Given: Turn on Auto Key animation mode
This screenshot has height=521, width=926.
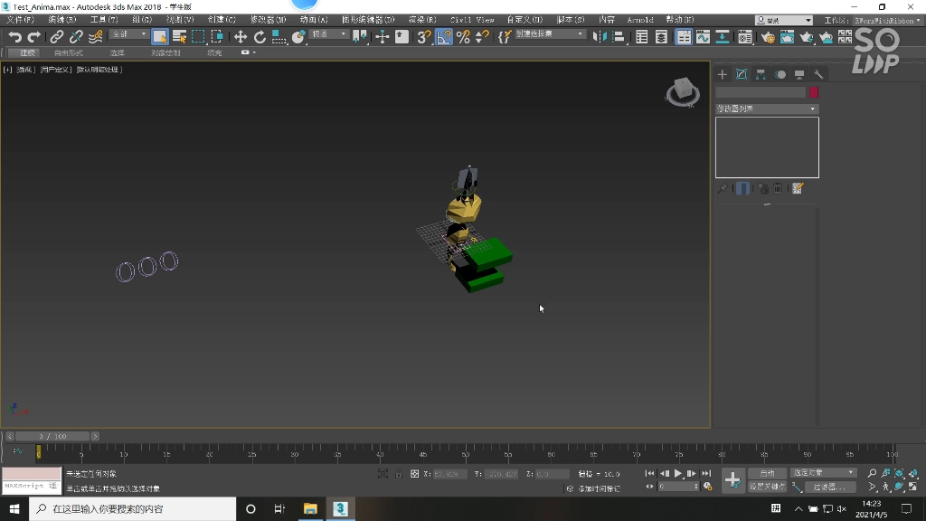Looking at the screenshot, I should [x=766, y=472].
